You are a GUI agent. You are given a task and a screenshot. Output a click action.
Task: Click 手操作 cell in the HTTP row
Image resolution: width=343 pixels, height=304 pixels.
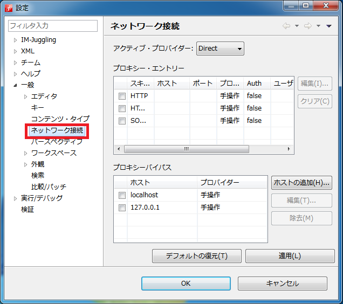[x=230, y=96]
